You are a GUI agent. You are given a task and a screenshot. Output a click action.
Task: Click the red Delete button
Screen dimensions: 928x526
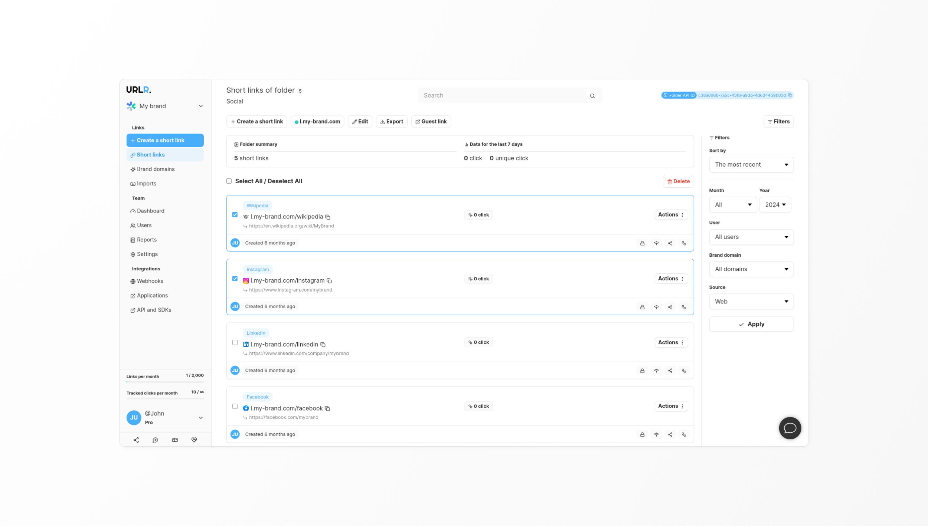click(x=678, y=181)
